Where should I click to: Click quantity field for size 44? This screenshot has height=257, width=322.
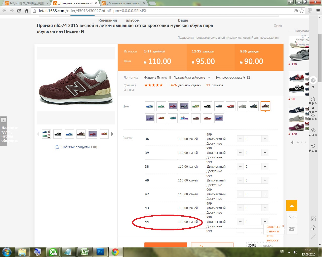[x=253, y=222]
